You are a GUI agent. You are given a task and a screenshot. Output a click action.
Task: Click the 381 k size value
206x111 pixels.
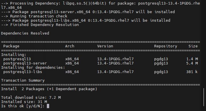point(192,72)
